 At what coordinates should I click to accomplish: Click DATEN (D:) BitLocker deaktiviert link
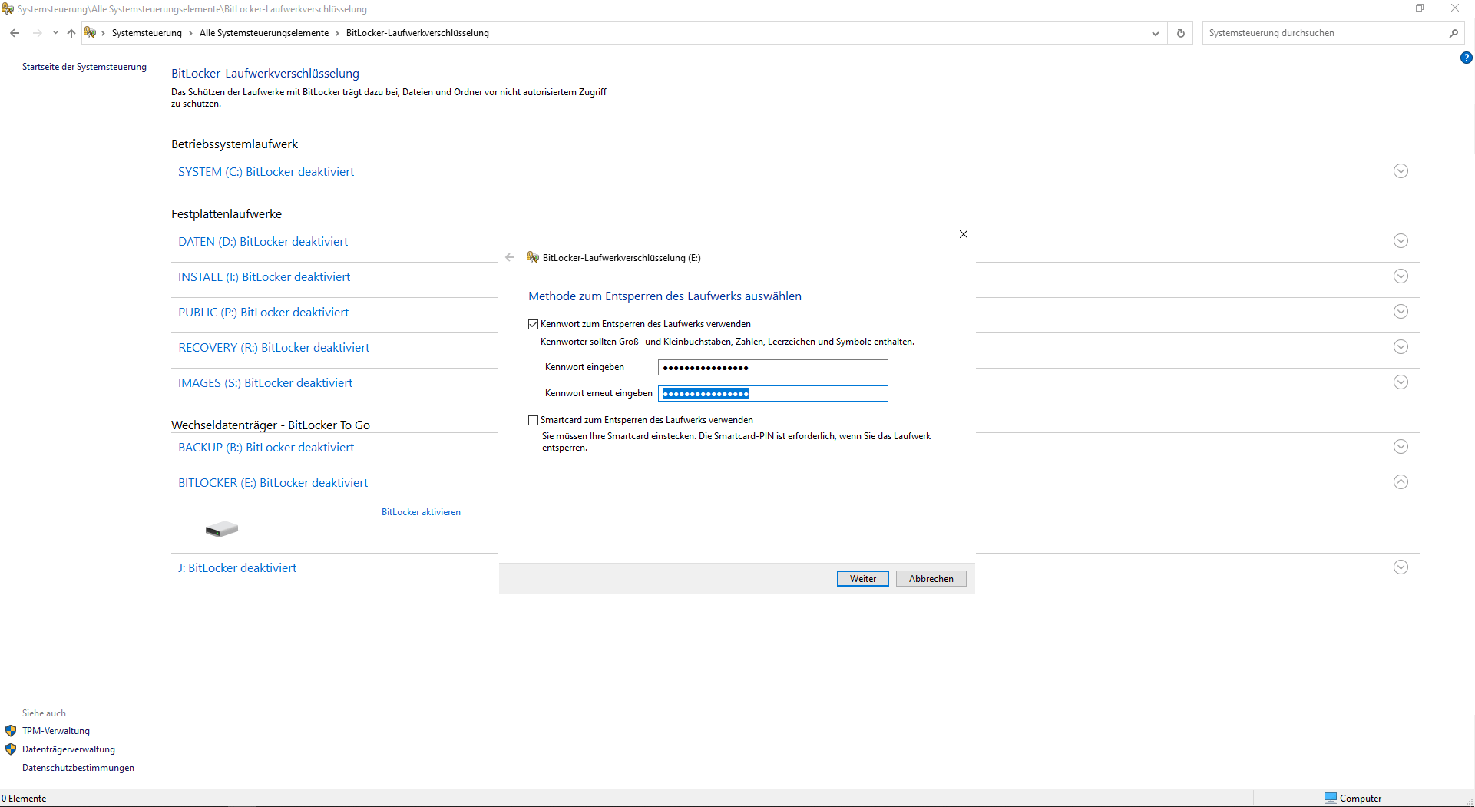[x=263, y=242]
